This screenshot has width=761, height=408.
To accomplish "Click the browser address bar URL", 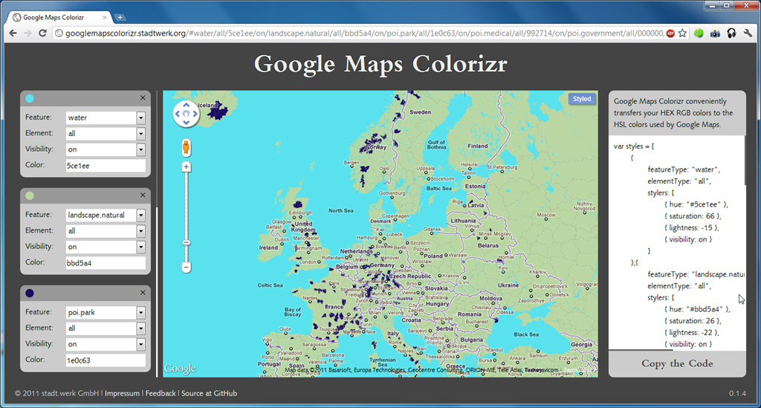I will click(x=364, y=33).
